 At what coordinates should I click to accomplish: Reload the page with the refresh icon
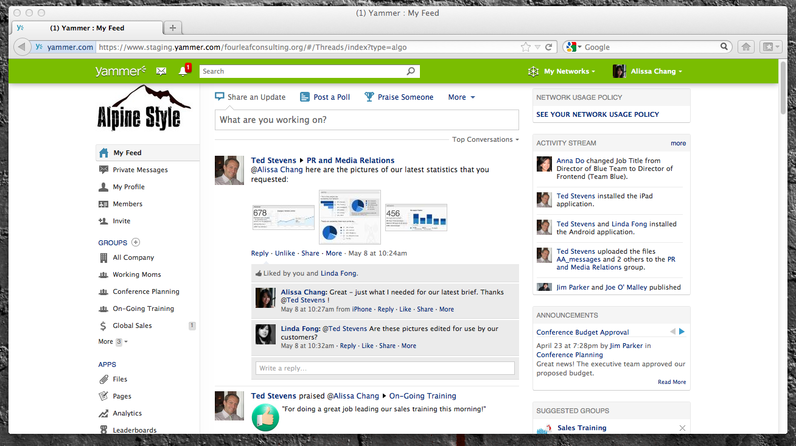point(548,47)
